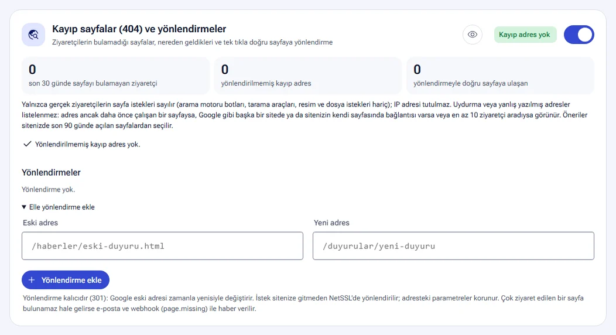Collapse the 'Elle yönlendirme ekle' disclosure
The width and height of the screenshot is (616, 335).
coord(58,207)
